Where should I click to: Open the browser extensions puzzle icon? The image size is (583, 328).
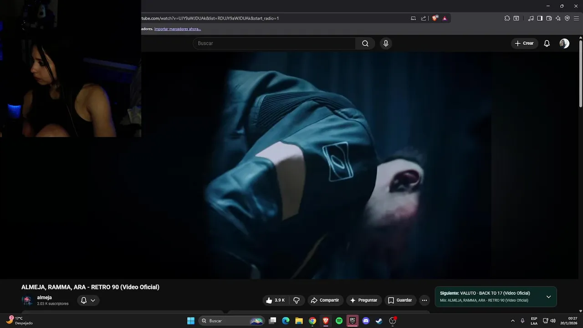[507, 18]
